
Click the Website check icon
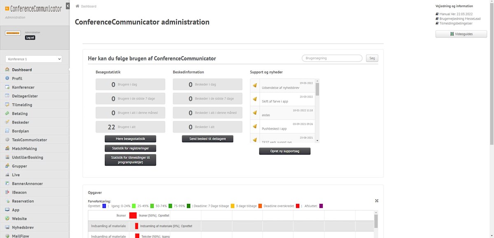pyautogui.click(x=7, y=219)
